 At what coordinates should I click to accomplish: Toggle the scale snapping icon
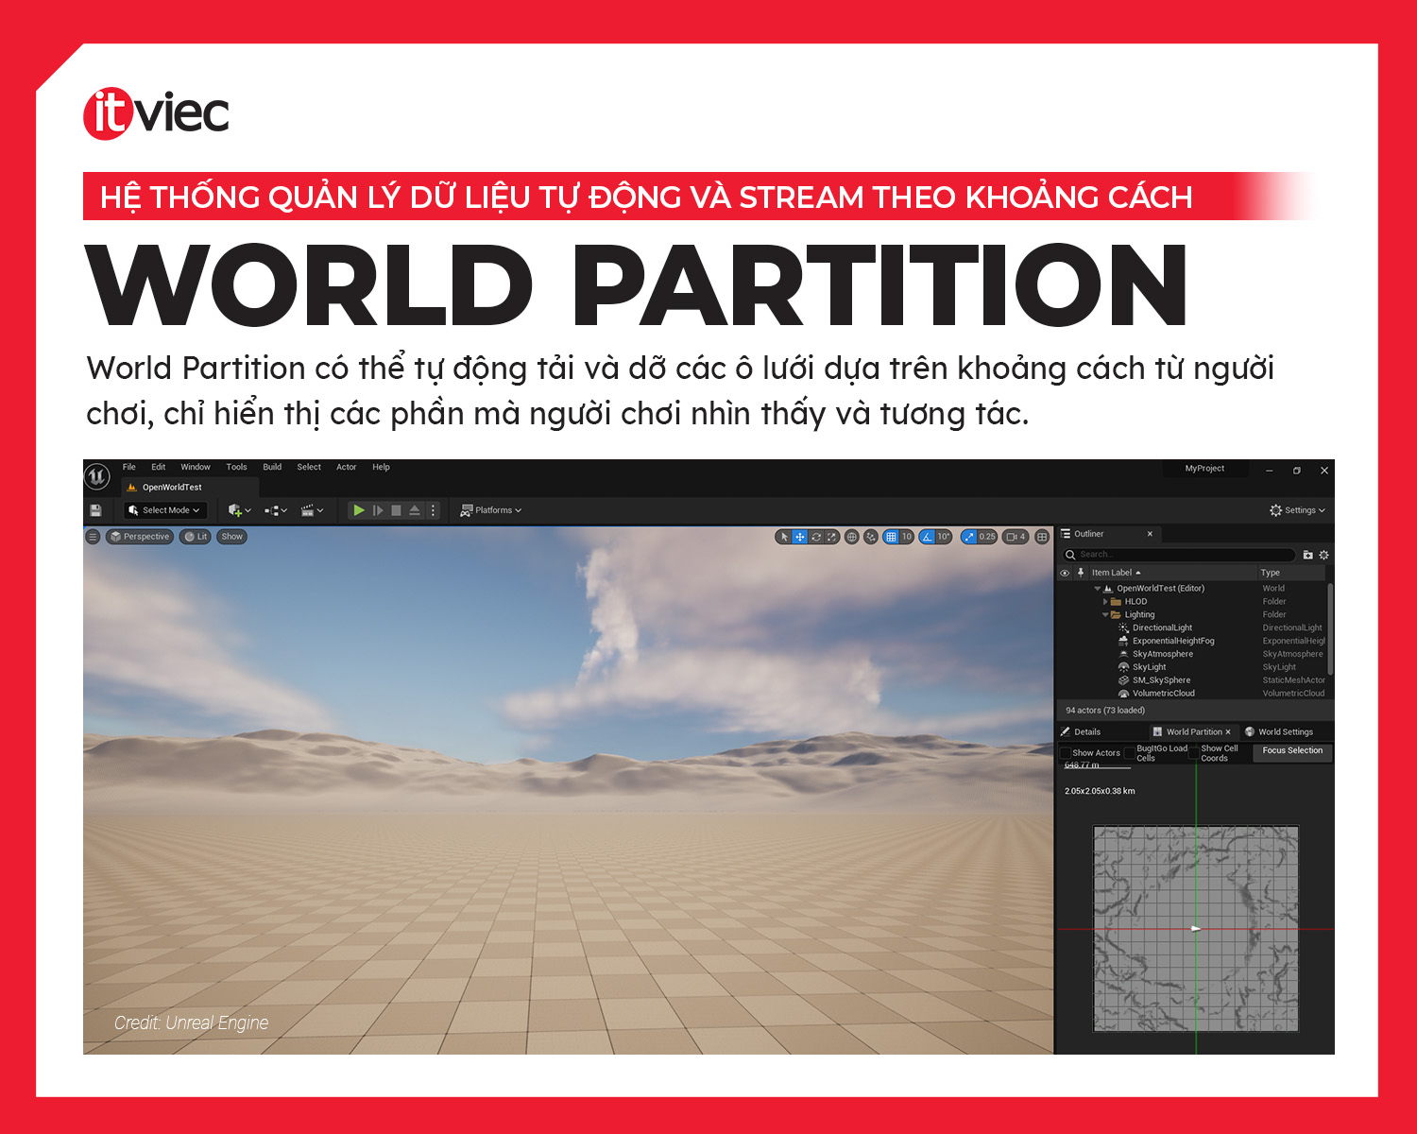968,537
